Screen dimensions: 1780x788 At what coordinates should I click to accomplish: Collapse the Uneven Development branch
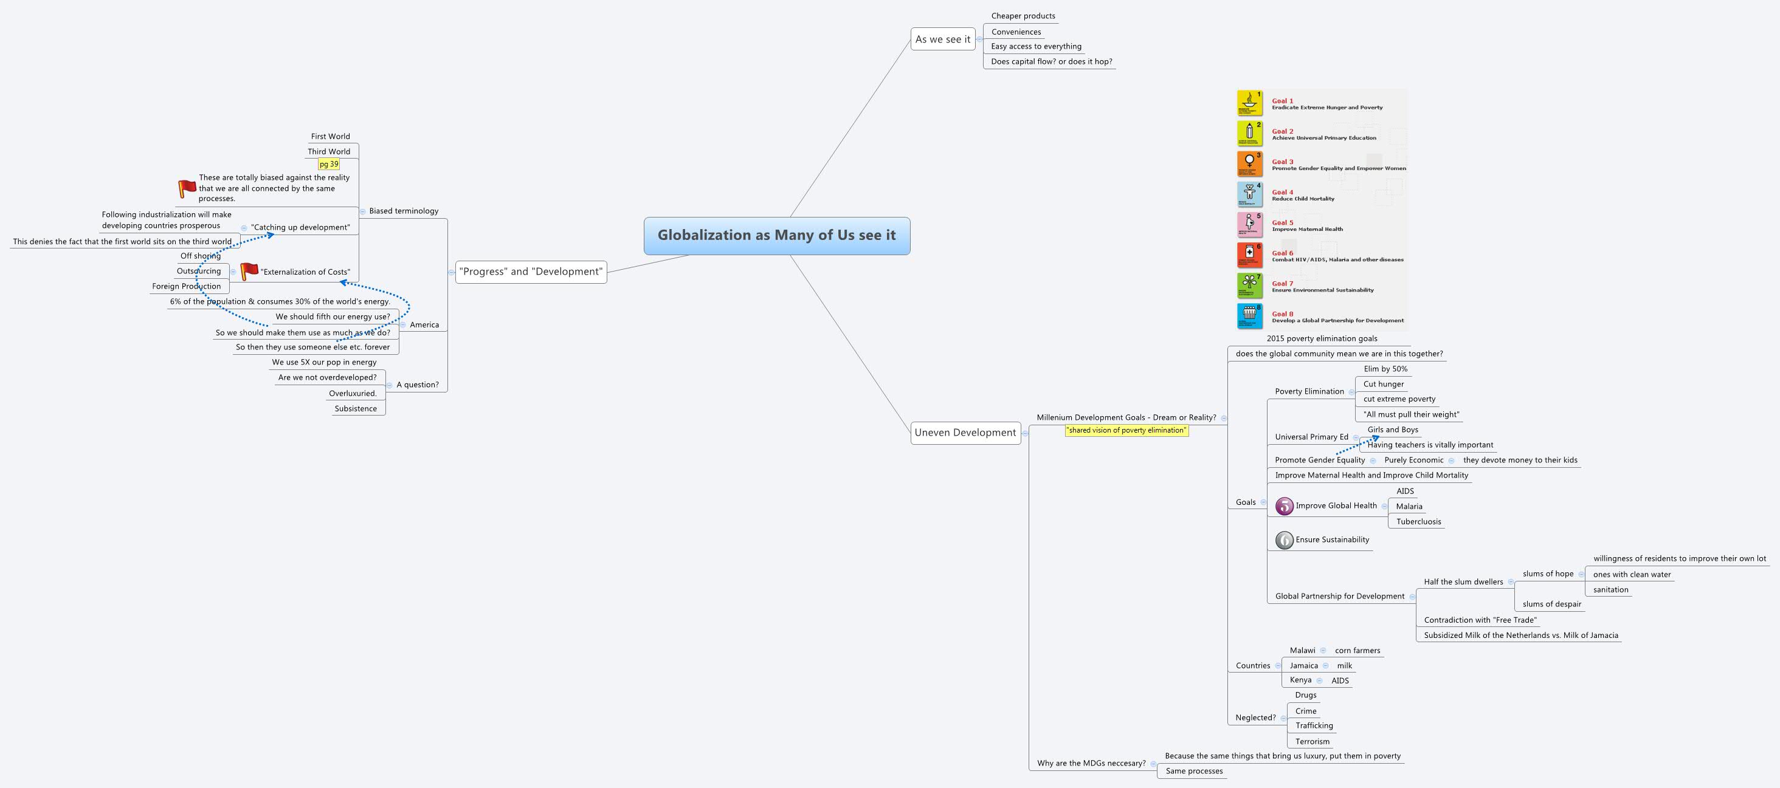coord(1025,433)
